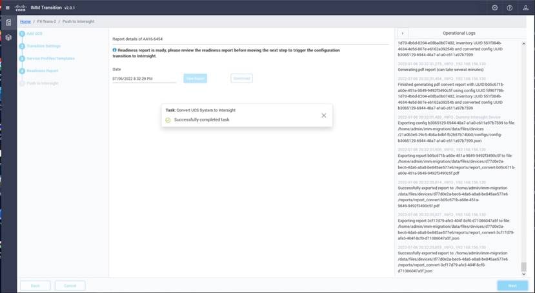Click "Generating pdf report" log entry
Image resolution: width=535 pixels, height=293 pixels.
click(x=441, y=70)
